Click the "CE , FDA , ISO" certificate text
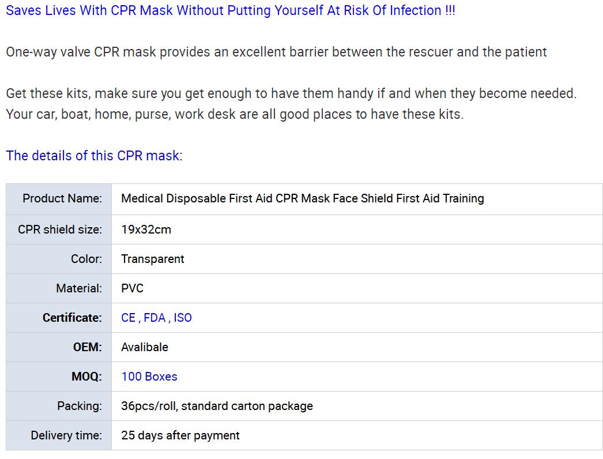Viewport: 603px width, 459px height. pyautogui.click(x=156, y=318)
